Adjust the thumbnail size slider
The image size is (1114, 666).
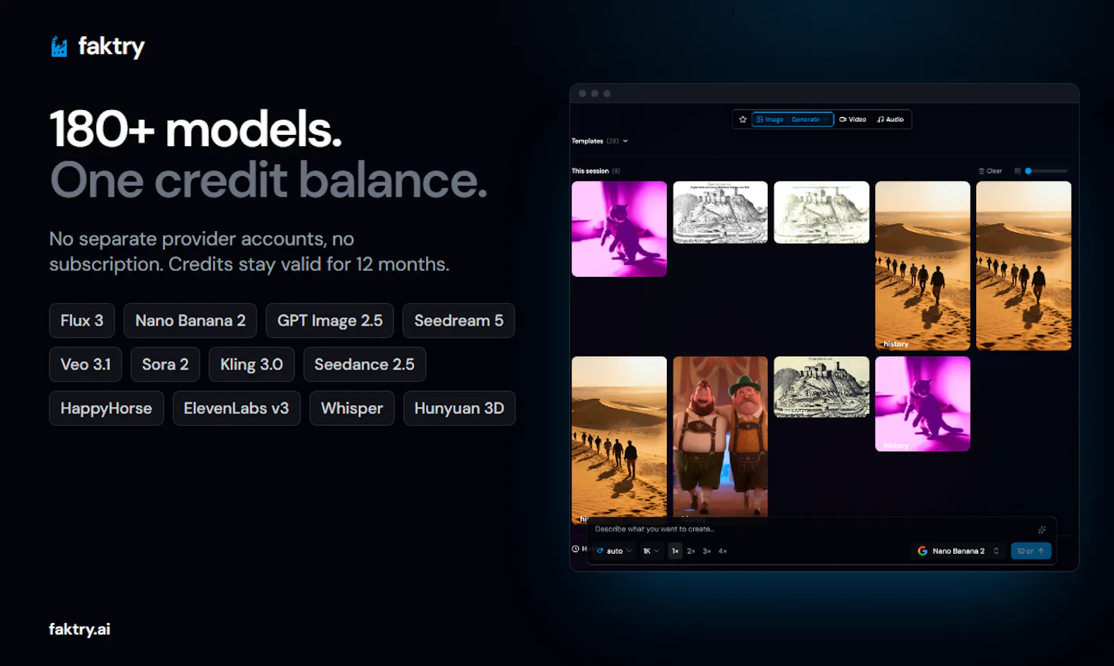[1046, 171]
